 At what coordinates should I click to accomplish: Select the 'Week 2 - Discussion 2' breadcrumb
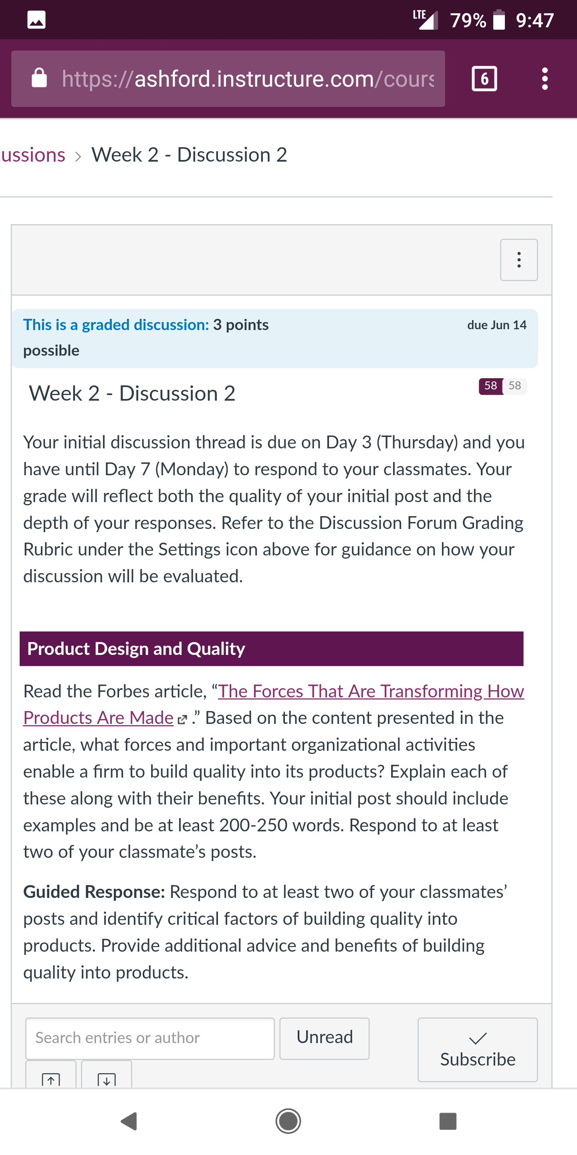(x=189, y=155)
